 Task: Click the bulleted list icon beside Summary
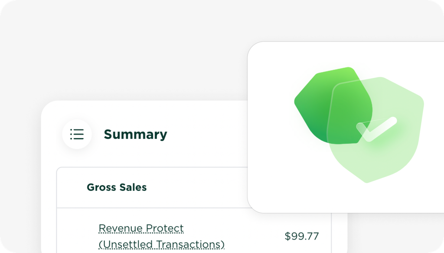click(x=77, y=134)
